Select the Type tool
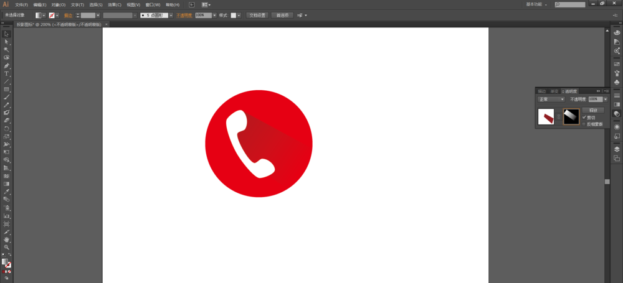The width and height of the screenshot is (623, 283). (x=6, y=73)
